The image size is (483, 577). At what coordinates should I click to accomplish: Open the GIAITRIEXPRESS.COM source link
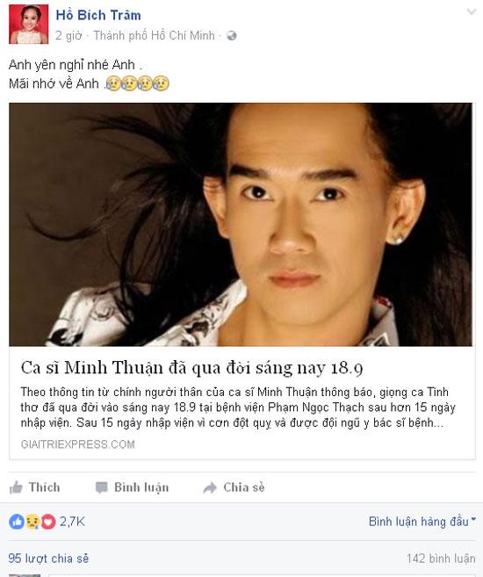click(77, 444)
